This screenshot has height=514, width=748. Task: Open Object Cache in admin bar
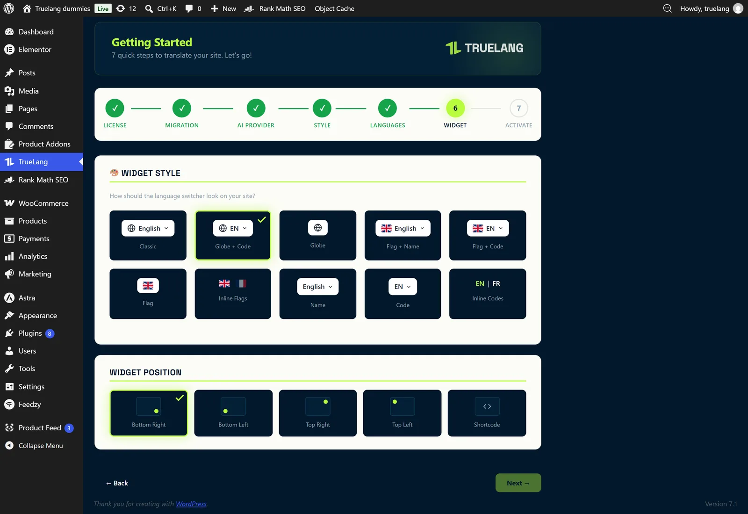[334, 8]
